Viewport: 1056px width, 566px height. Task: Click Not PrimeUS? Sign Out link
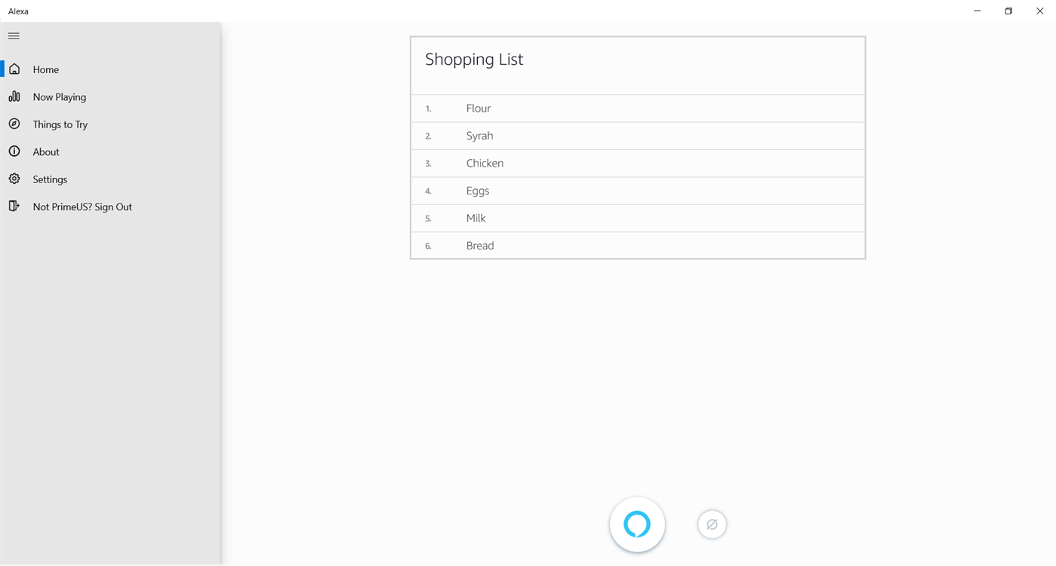(82, 207)
